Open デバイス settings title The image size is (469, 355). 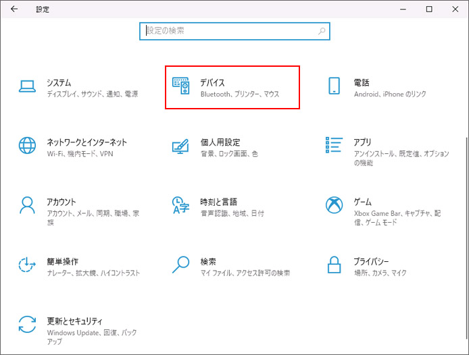212,83
